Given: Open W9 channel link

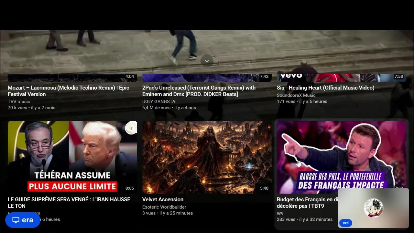Looking at the screenshot, I should point(280,214).
